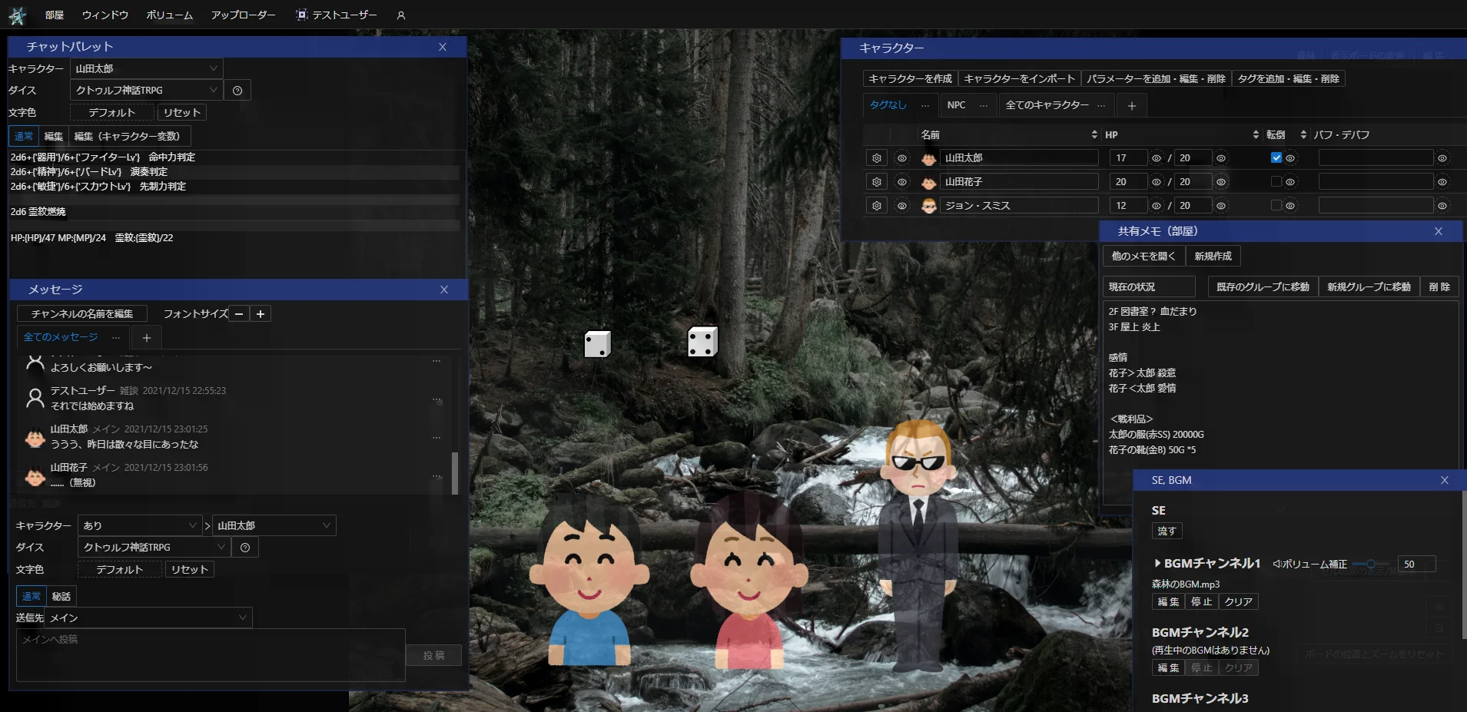
Task: Expand the 送信先 メイン dropdown
Action: (149, 618)
